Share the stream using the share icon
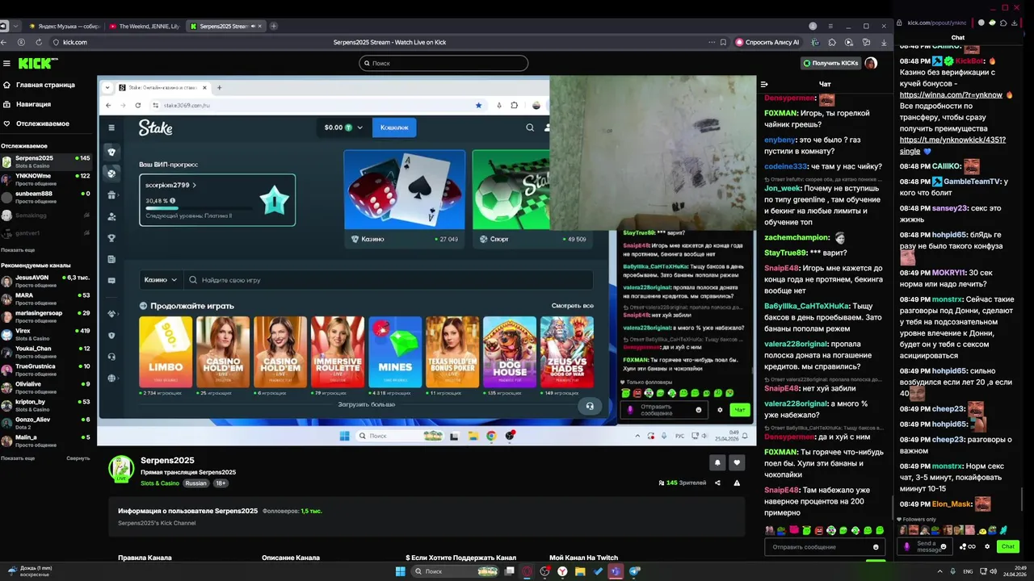The image size is (1034, 581). 717,483
